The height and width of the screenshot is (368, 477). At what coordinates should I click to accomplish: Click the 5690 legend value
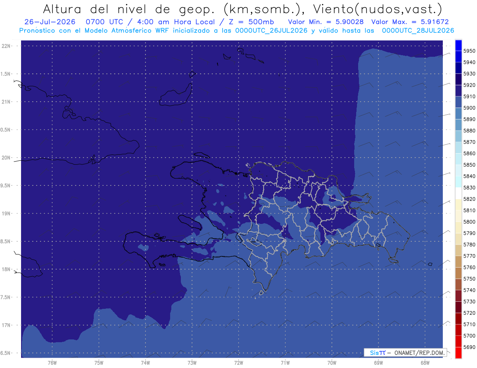[469, 347]
